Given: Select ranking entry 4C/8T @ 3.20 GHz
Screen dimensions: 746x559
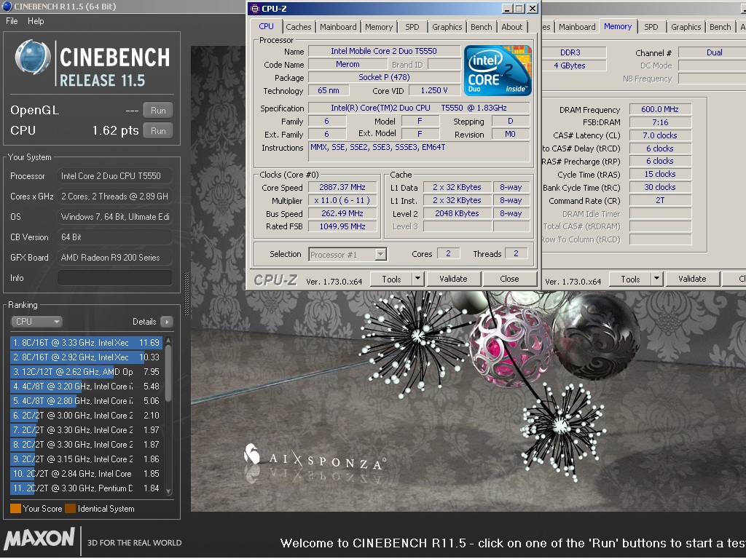Looking at the screenshot, I should point(86,386).
